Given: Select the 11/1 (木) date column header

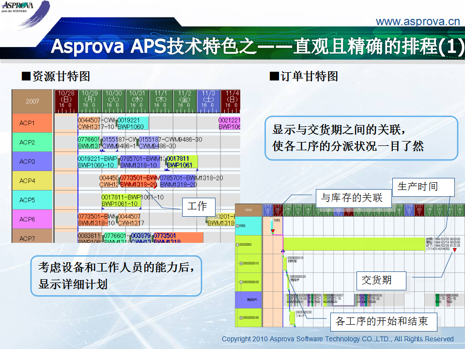Looking at the screenshot, I should [161, 101].
